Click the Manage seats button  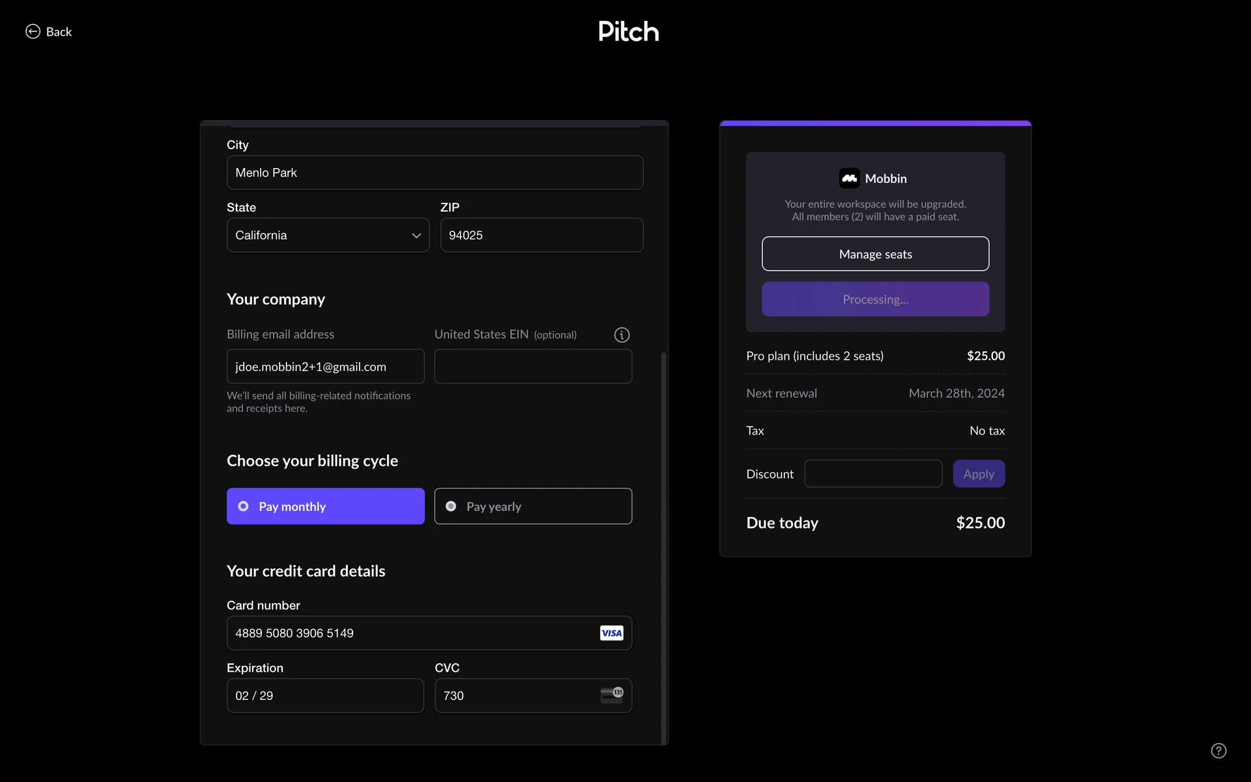pyautogui.click(x=875, y=254)
